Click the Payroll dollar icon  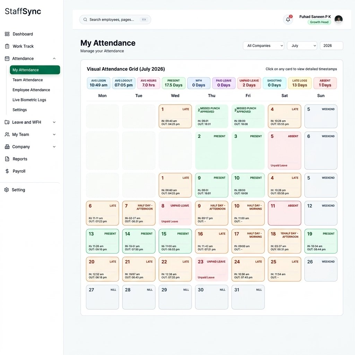click(x=7, y=171)
